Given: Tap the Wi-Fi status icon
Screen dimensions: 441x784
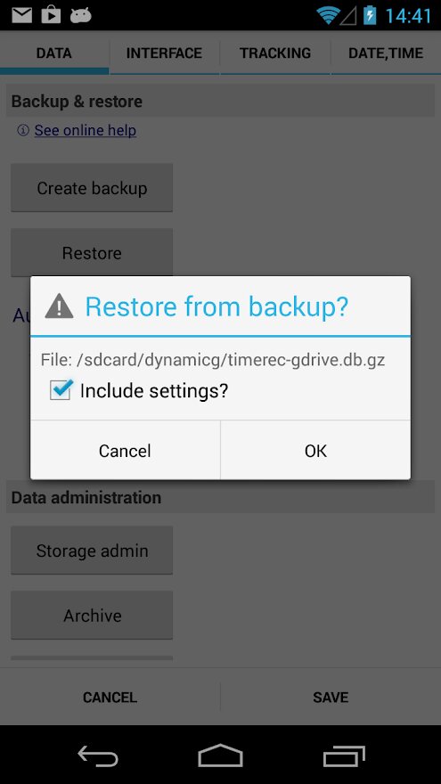Looking at the screenshot, I should tap(328, 15).
